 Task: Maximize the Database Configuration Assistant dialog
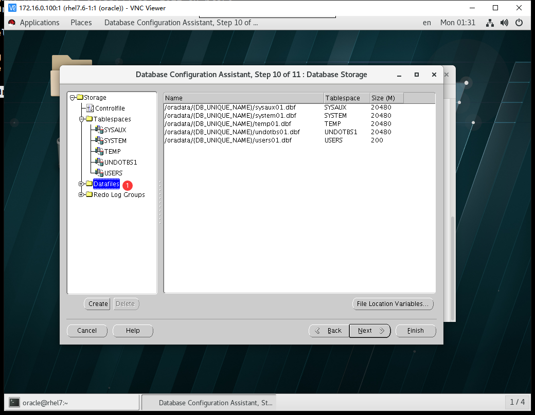417,75
